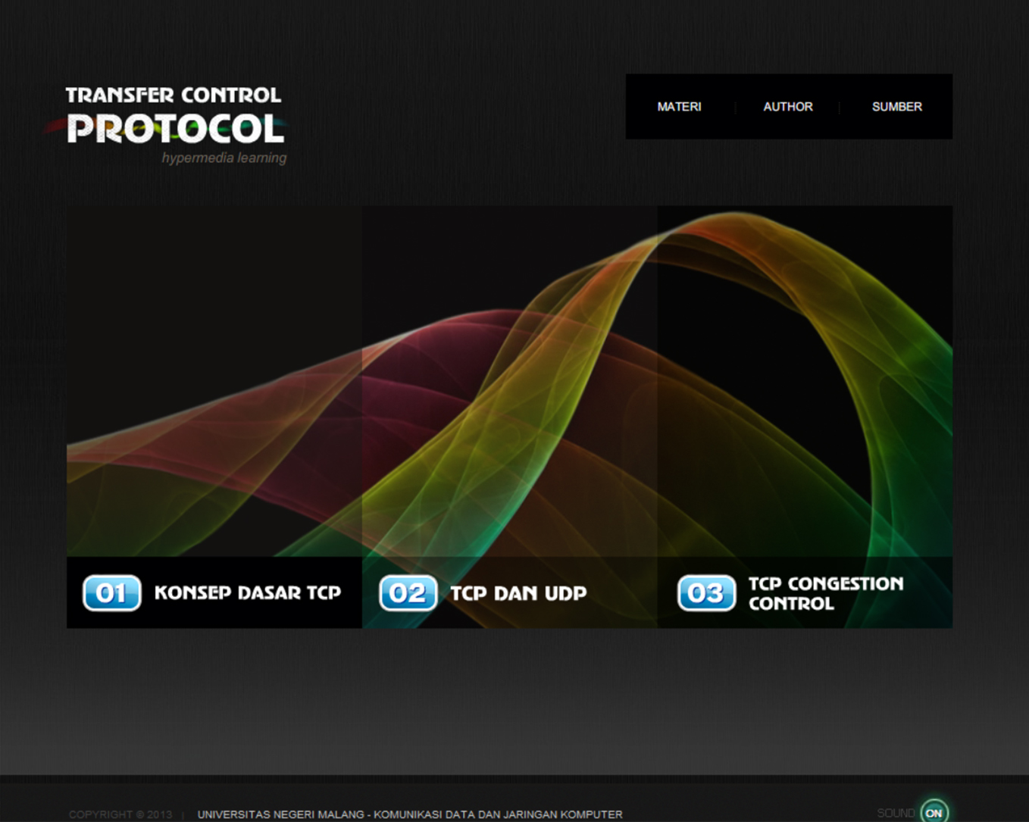Click the hypermedia learning tagline
Screen dimensions: 1029x822
tap(224, 158)
